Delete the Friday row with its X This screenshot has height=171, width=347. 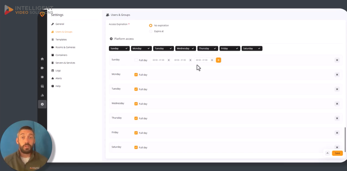(337, 133)
